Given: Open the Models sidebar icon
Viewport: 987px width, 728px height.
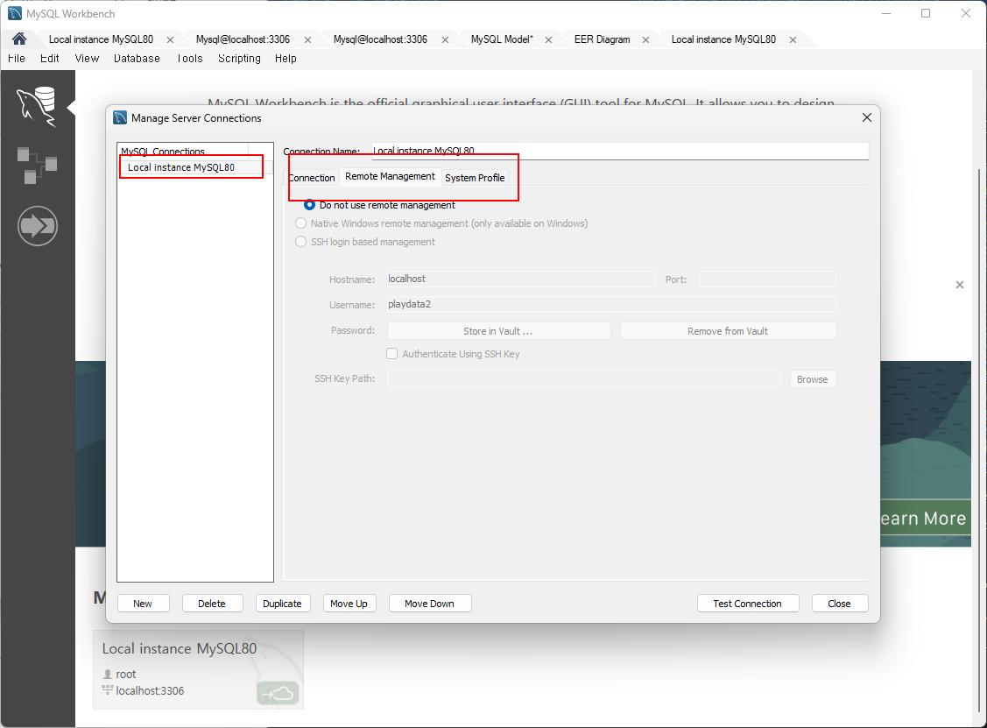Looking at the screenshot, I should (x=37, y=165).
